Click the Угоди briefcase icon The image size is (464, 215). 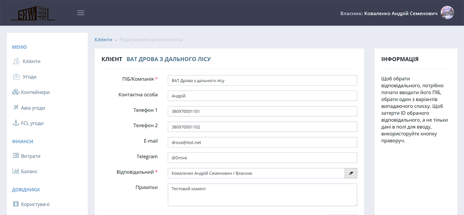(16, 77)
